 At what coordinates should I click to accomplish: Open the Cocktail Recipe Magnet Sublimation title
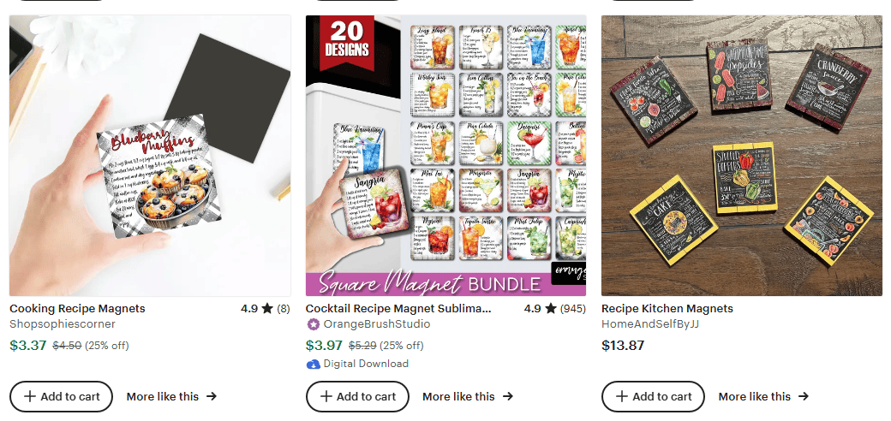[398, 309]
